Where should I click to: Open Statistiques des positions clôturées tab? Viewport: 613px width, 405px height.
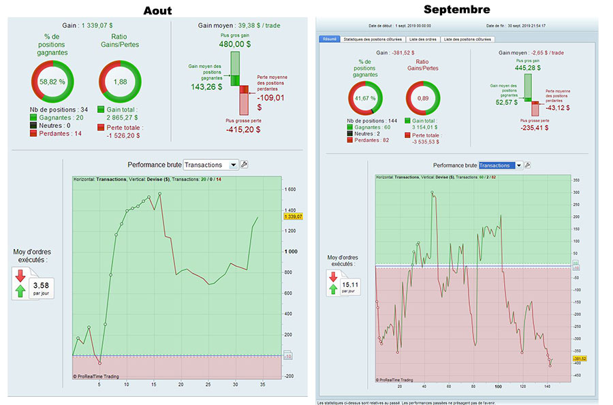pyautogui.click(x=373, y=39)
